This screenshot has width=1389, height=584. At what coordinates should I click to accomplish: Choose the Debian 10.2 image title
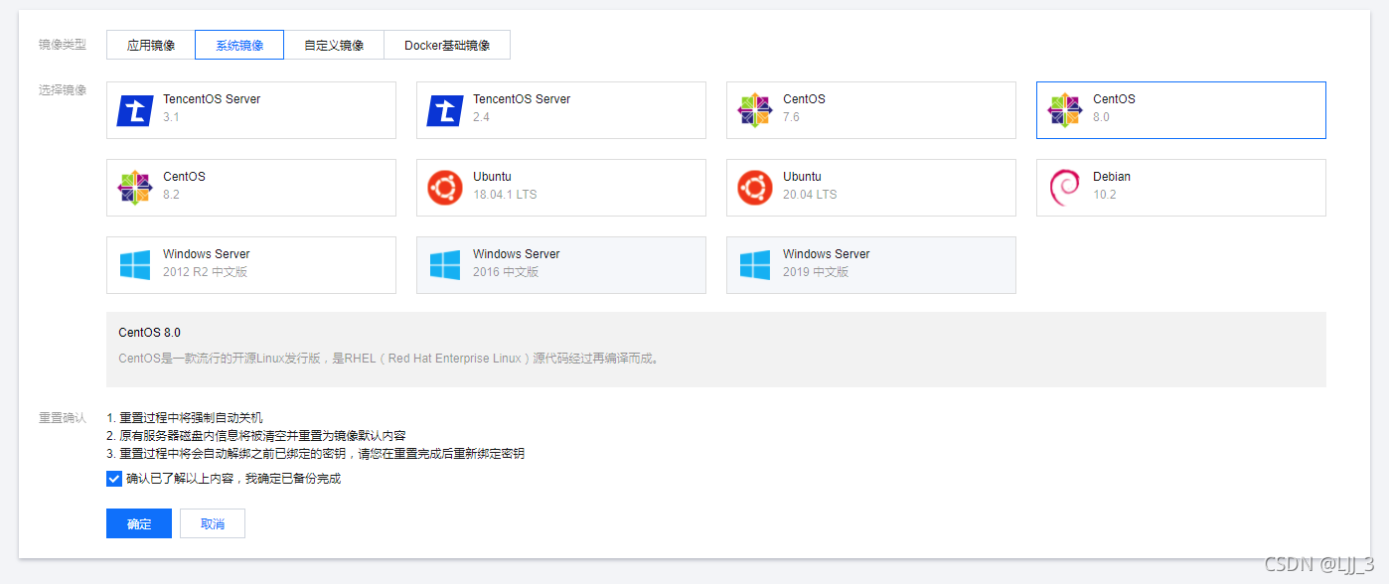(x=1112, y=177)
